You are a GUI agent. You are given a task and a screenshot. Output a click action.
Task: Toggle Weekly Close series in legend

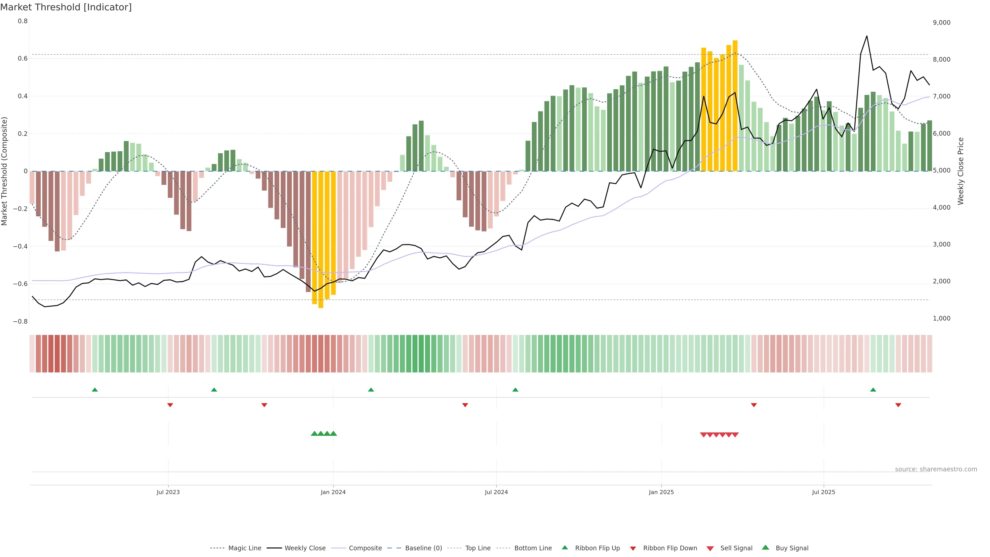point(305,548)
